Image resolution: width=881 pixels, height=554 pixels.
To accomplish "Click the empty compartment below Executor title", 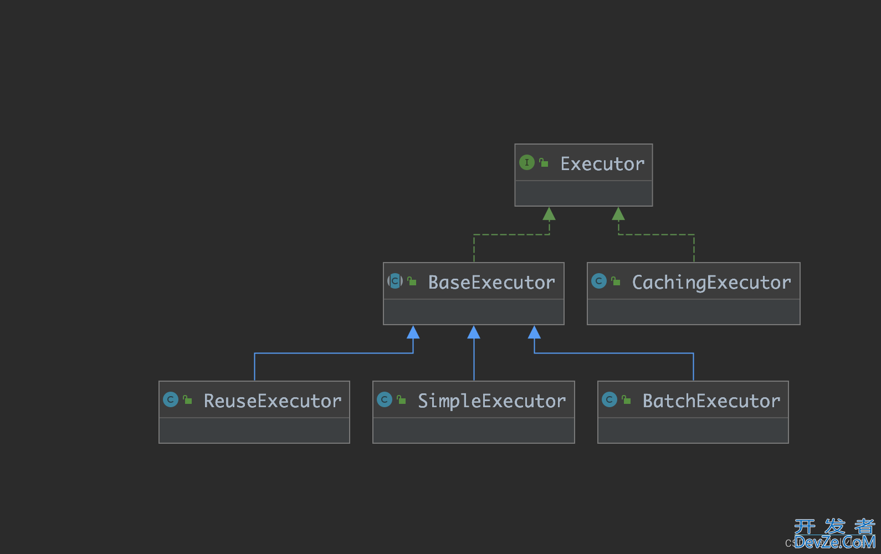I will click(583, 193).
